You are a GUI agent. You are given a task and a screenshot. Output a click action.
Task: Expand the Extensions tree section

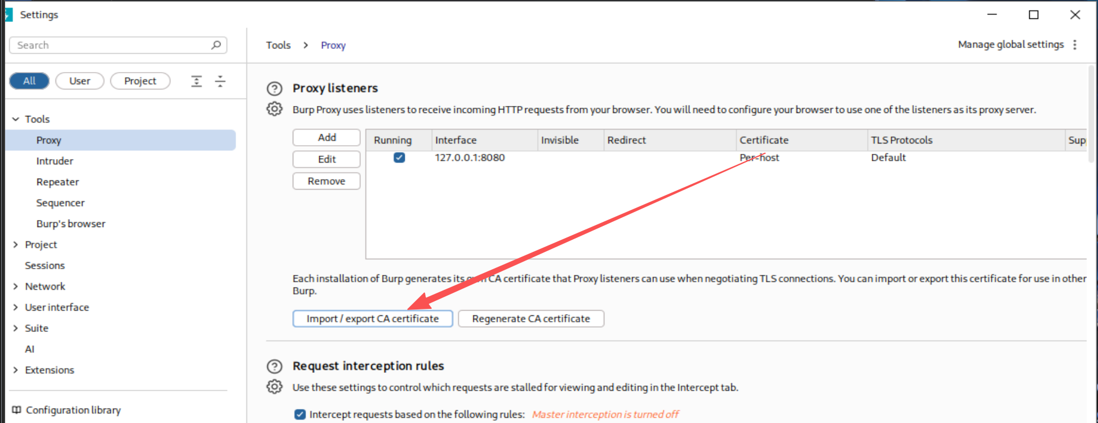point(16,370)
